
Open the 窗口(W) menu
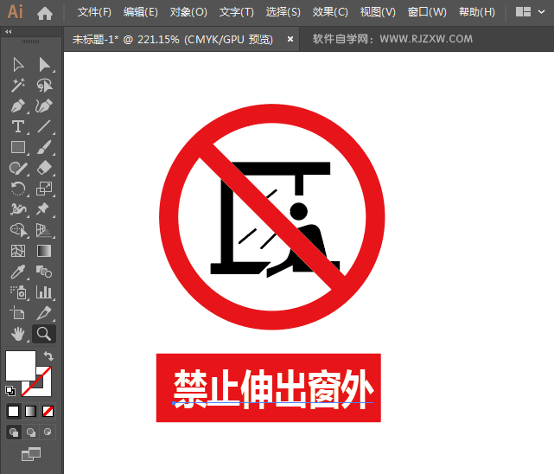427,12
